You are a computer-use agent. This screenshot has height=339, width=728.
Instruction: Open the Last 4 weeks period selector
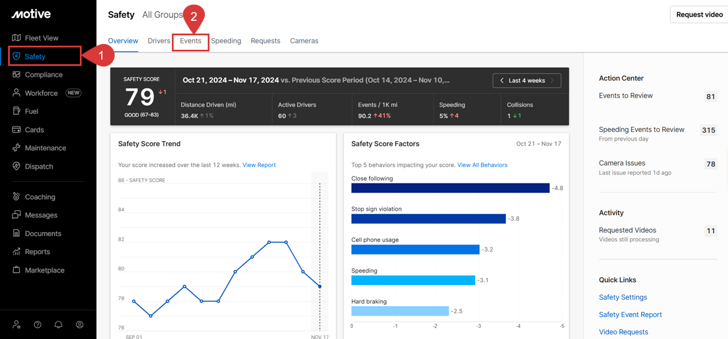(527, 80)
